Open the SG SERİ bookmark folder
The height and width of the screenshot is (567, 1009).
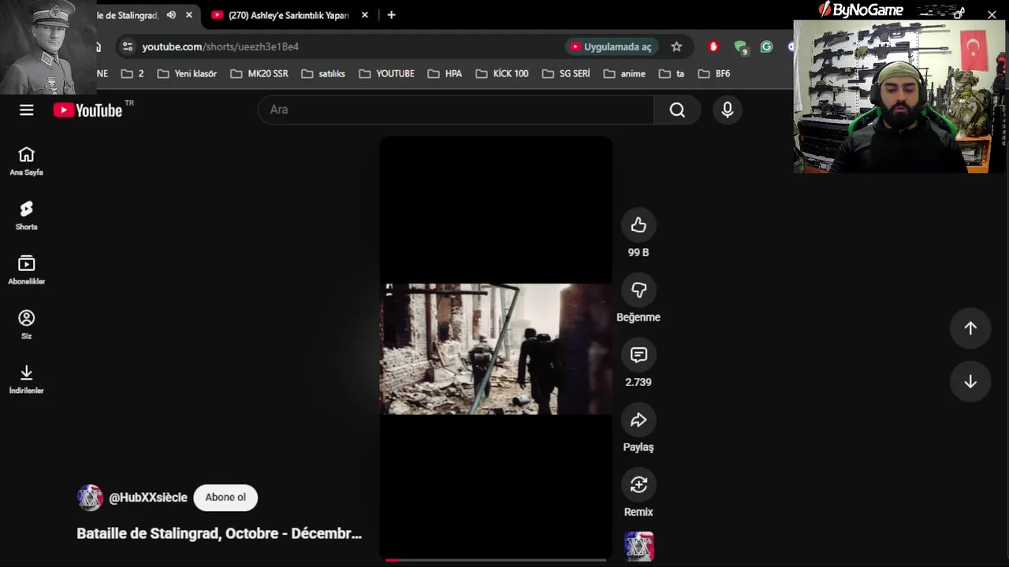click(566, 73)
